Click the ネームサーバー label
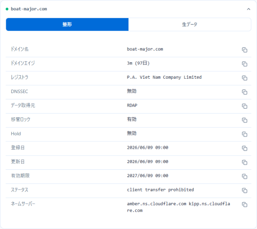 coord(23,204)
